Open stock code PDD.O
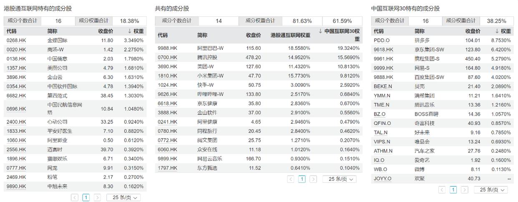The width and height of the screenshot is (518, 202). coord(382,40)
